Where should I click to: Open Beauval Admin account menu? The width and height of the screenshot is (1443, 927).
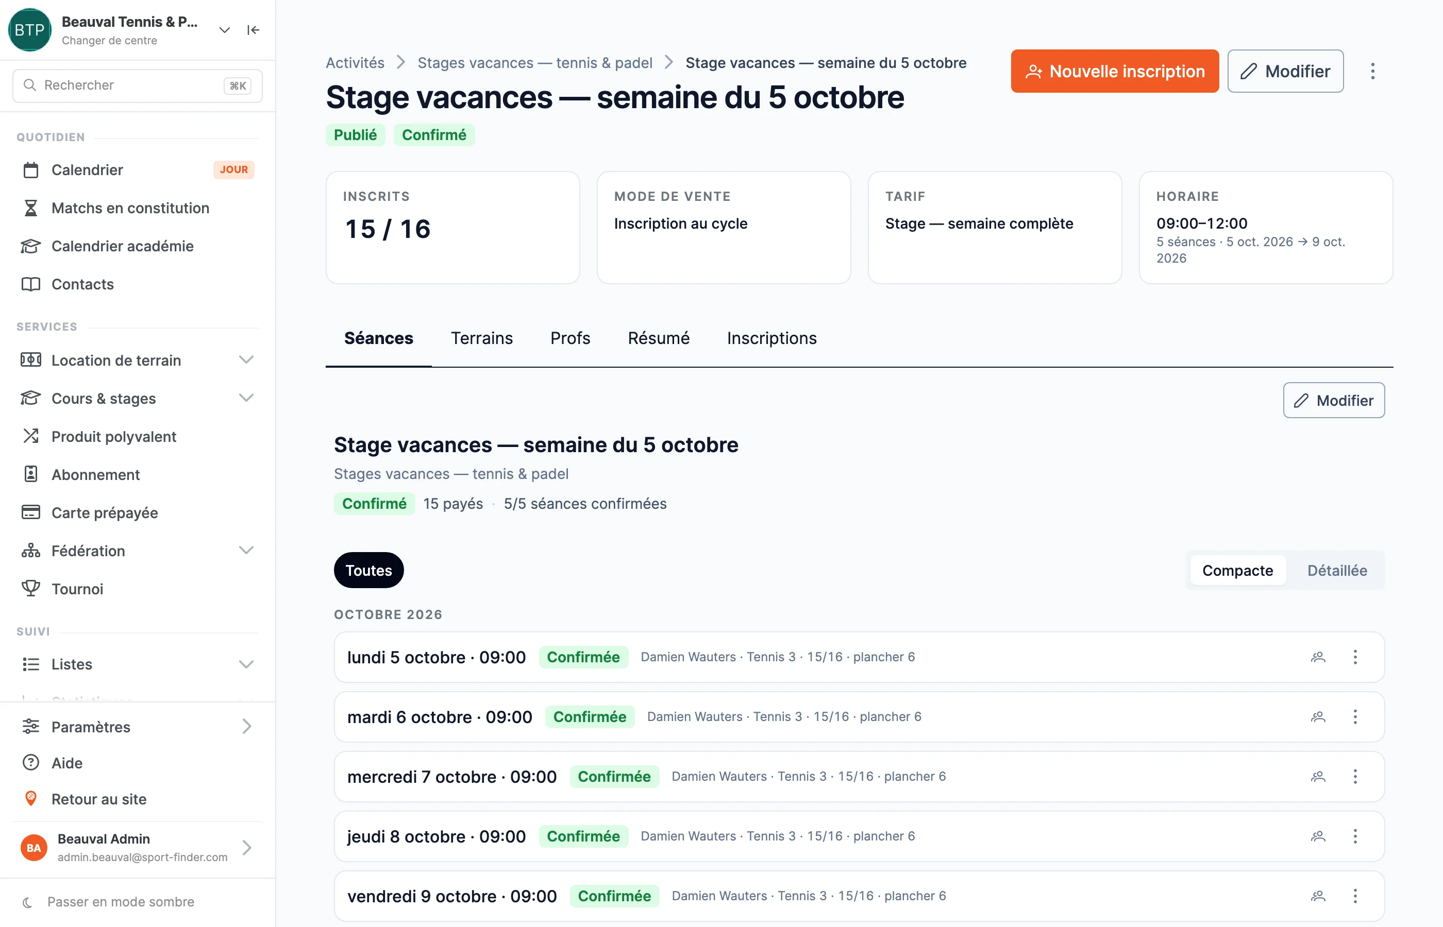click(x=138, y=848)
